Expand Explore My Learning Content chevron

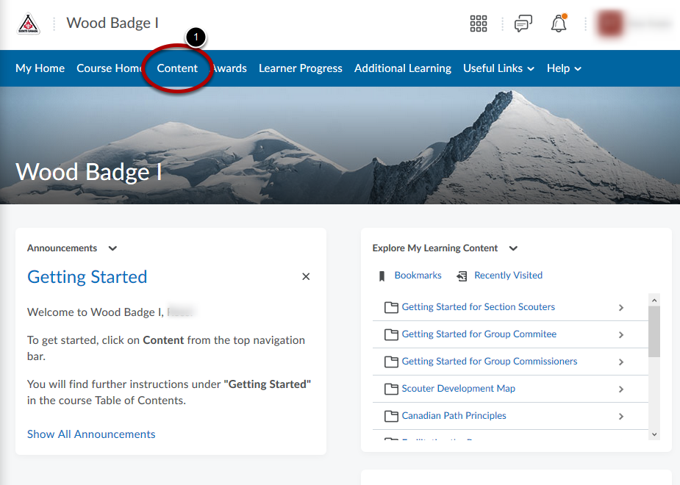click(x=513, y=248)
